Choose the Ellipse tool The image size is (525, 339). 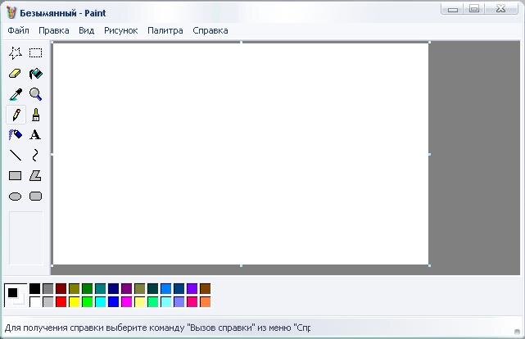[15, 196]
